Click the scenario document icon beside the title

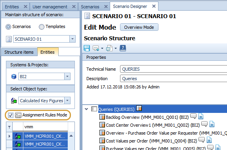click(87, 16)
